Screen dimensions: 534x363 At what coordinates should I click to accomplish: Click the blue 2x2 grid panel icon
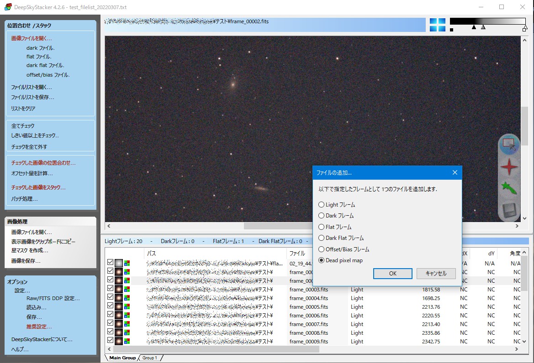(437, 26)
